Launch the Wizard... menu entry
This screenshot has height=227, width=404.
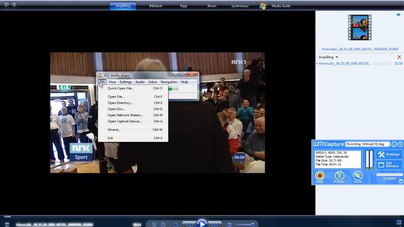click(133, 130)
